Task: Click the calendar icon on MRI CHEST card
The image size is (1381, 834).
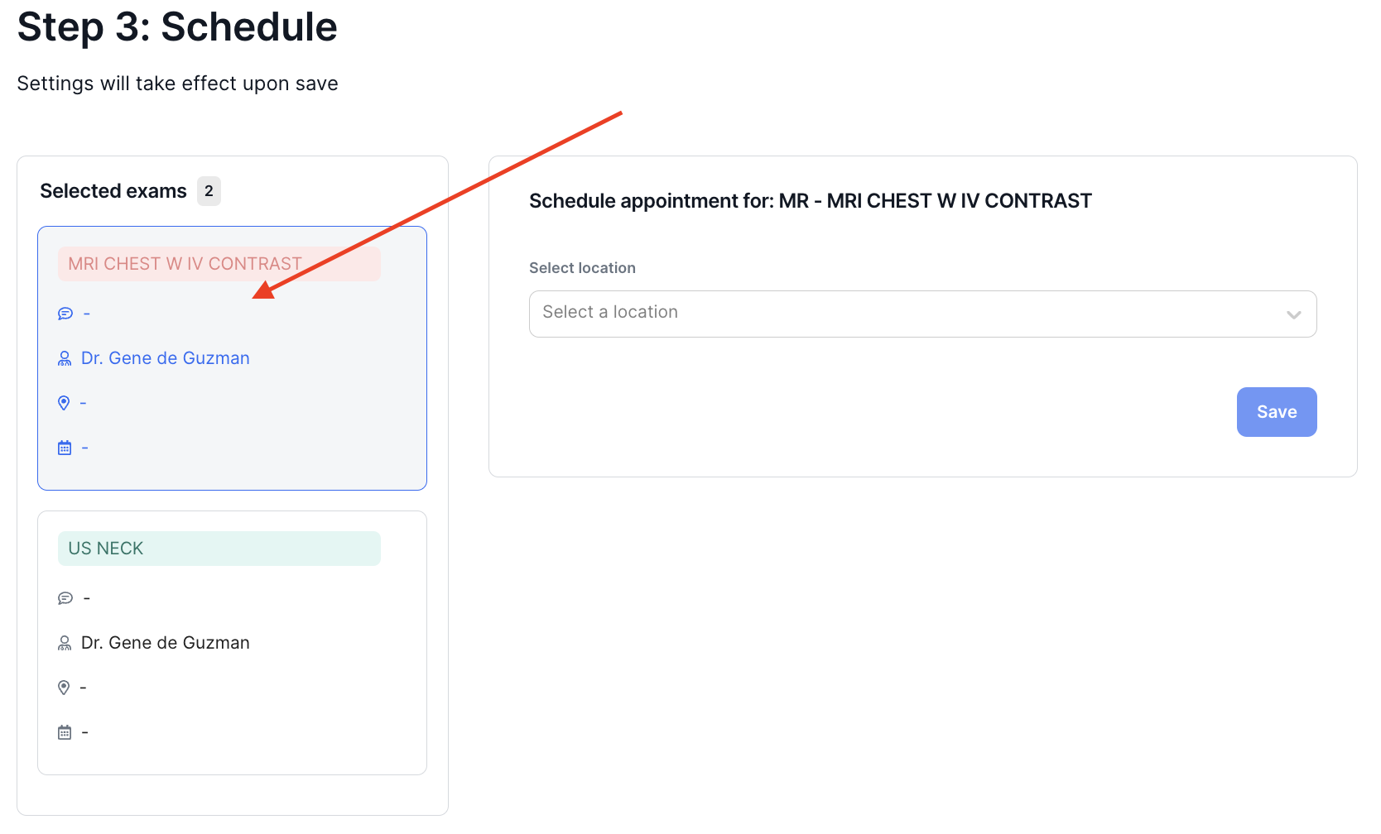Action: [65, 447]
